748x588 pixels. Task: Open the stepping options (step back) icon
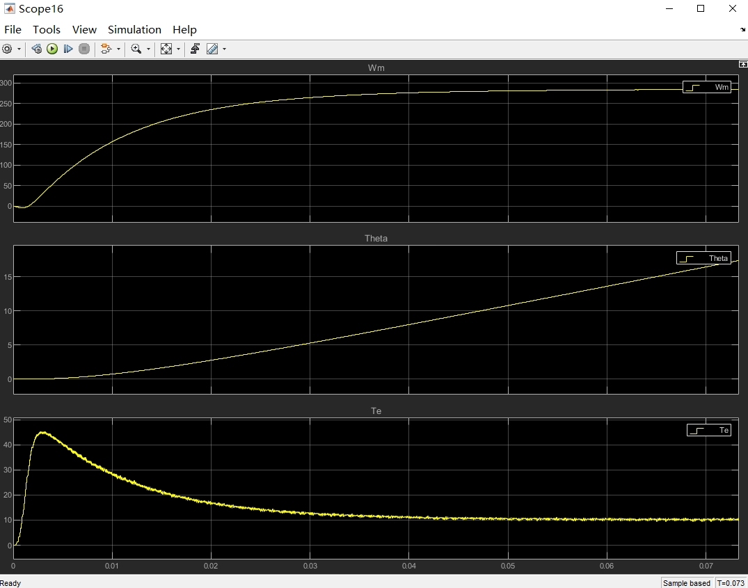pyautogui.click(x=36, y=49)
